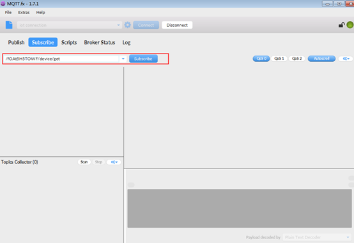Screen dimensions: 354x243
Task: Expand the subscribe topic history dropdown
Action: [x=123, y=59]
